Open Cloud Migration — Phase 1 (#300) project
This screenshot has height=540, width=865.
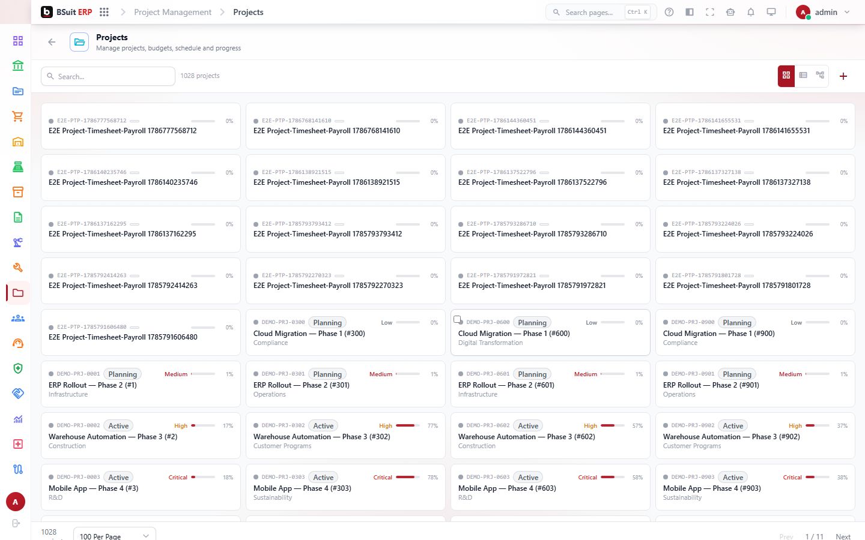[x=309, y=334]
